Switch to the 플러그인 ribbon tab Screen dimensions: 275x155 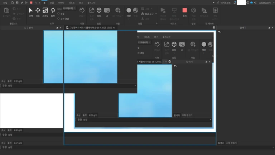(x=91, y=3)
